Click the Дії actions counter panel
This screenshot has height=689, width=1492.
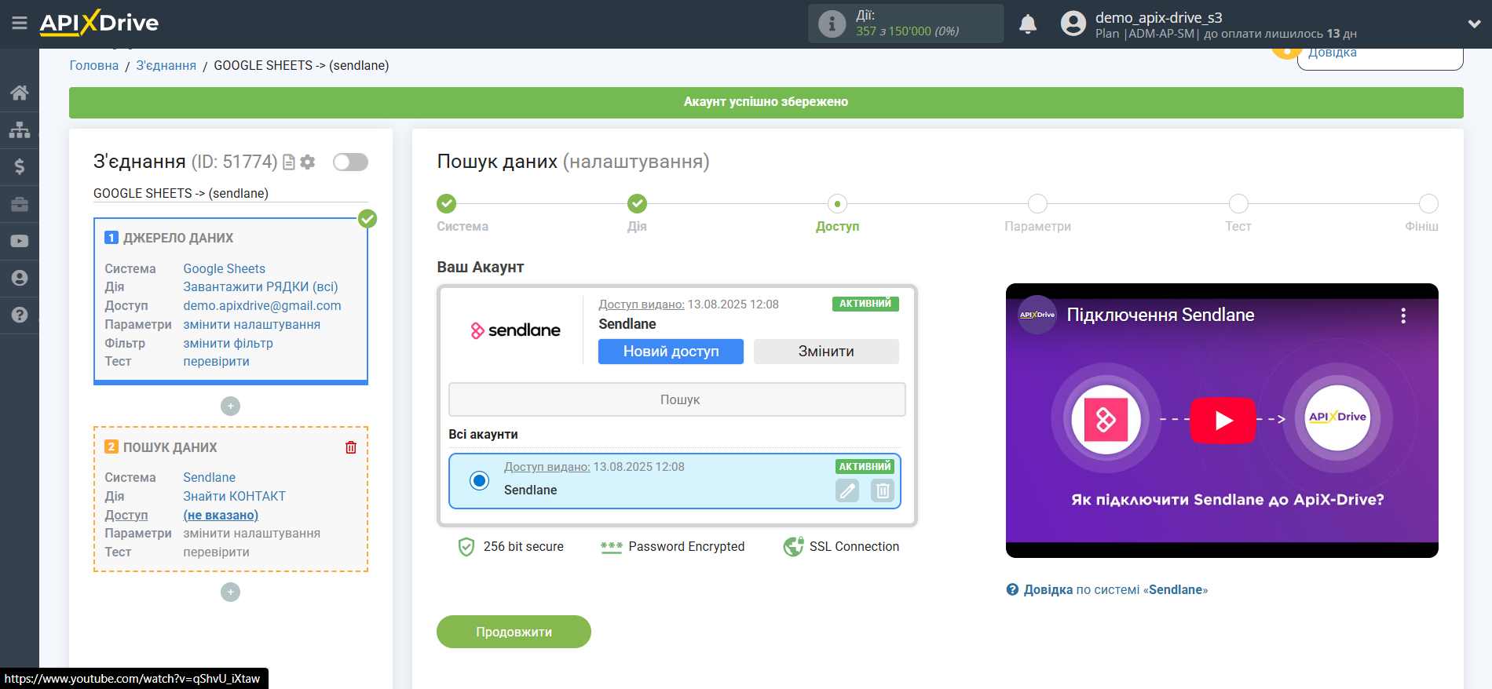905,24
